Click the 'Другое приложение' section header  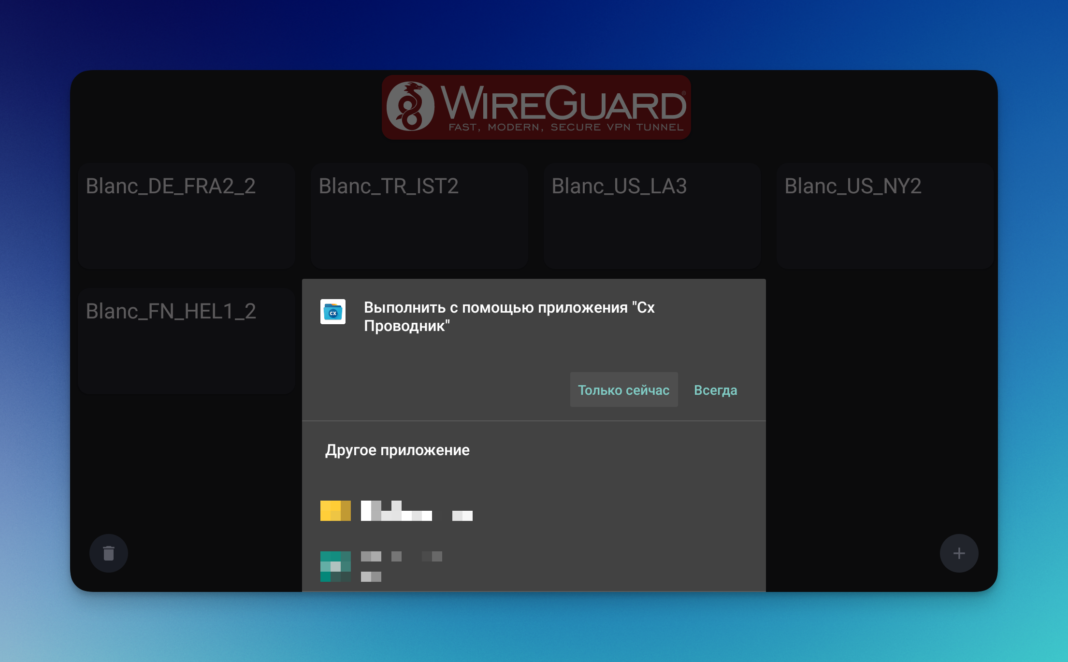pyautogui.click(x=397, y=450)
